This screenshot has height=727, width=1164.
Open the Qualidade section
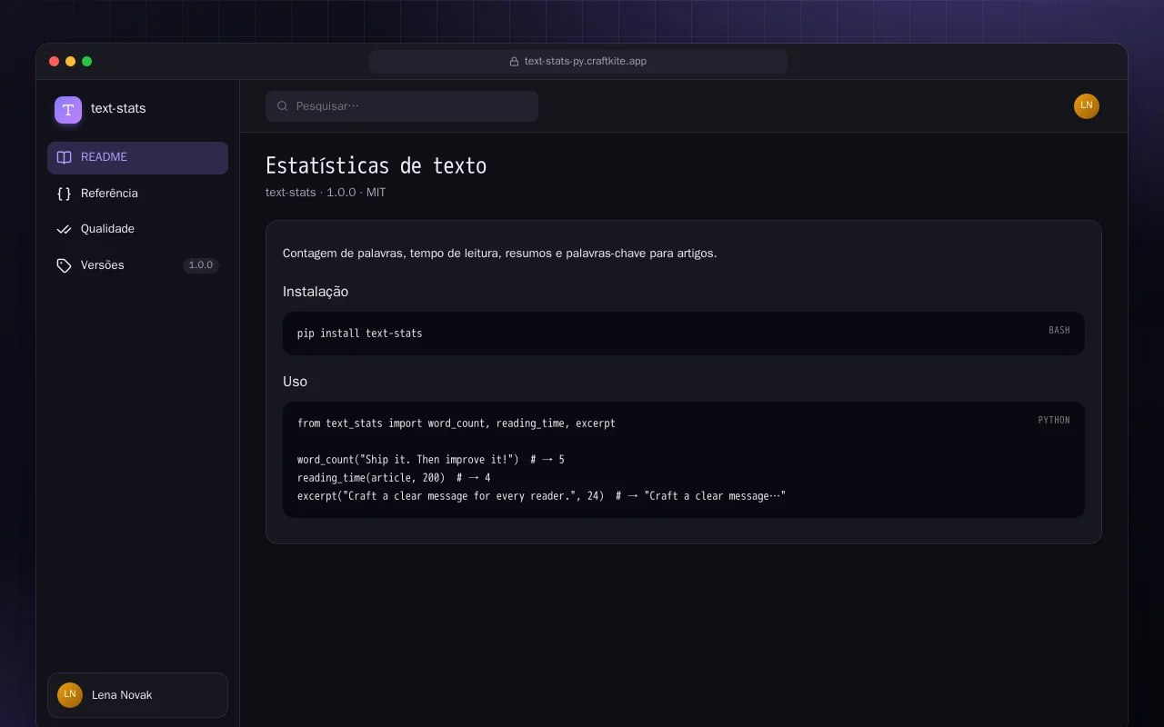pyautogui.click(x=137, y=229)
